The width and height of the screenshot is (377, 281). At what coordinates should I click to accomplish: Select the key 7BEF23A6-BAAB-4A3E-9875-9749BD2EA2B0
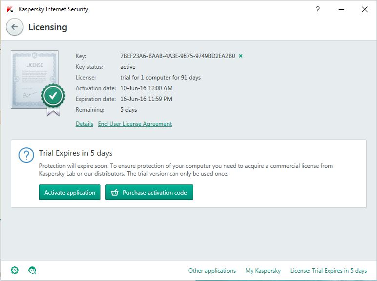178,56
